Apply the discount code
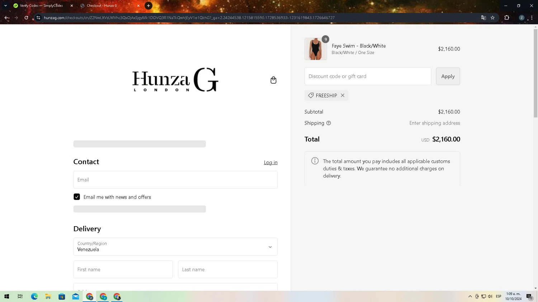 (448, 76)
